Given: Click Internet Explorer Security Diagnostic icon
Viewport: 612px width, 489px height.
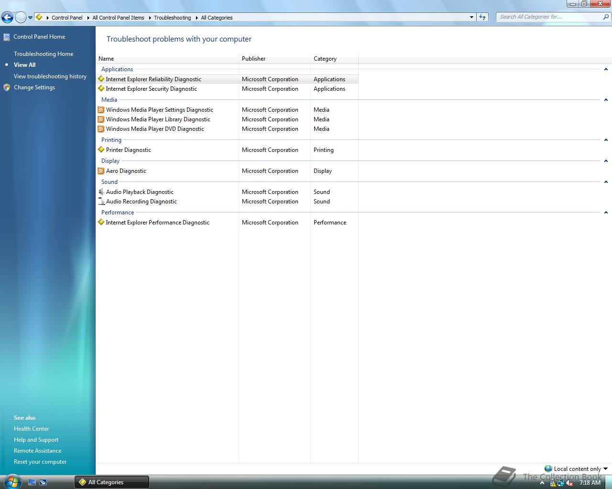Looking at the screenshot, I should click(101, 89).
